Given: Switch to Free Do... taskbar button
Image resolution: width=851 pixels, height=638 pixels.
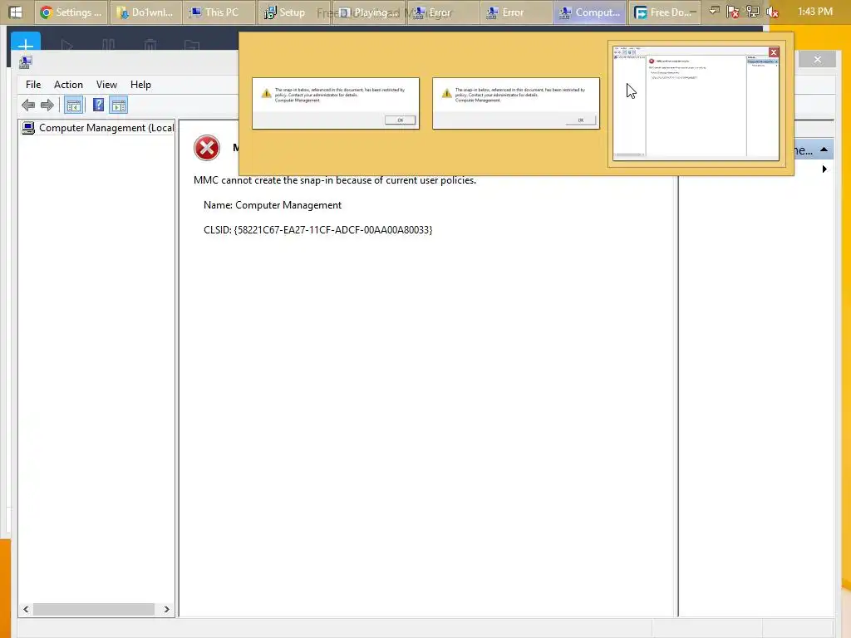Looking at the screenshot, I should [664, 12].
